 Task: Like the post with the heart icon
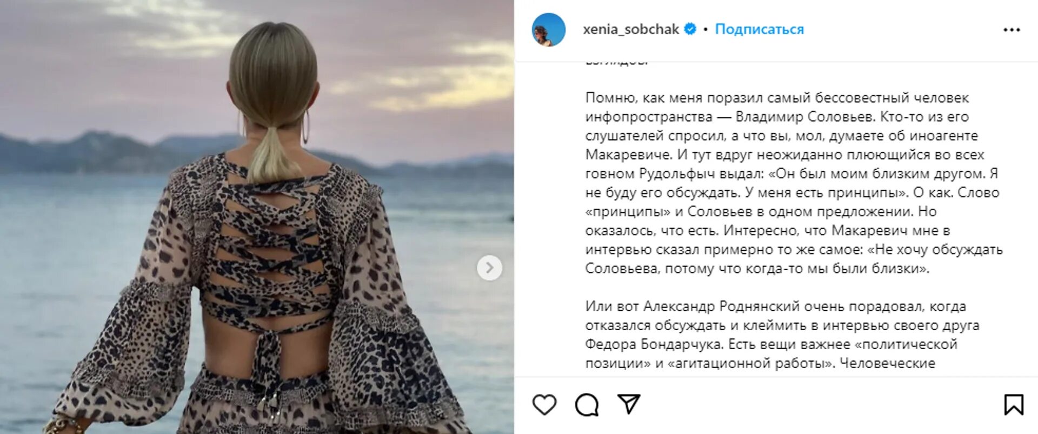[x=544, y=405]
